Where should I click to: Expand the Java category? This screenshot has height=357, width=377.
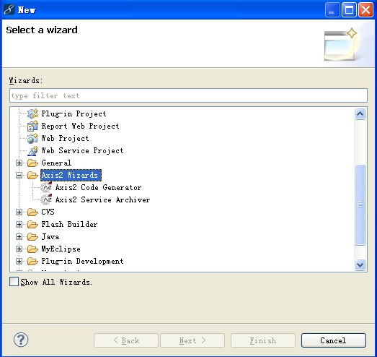click(x=19, y=237)
